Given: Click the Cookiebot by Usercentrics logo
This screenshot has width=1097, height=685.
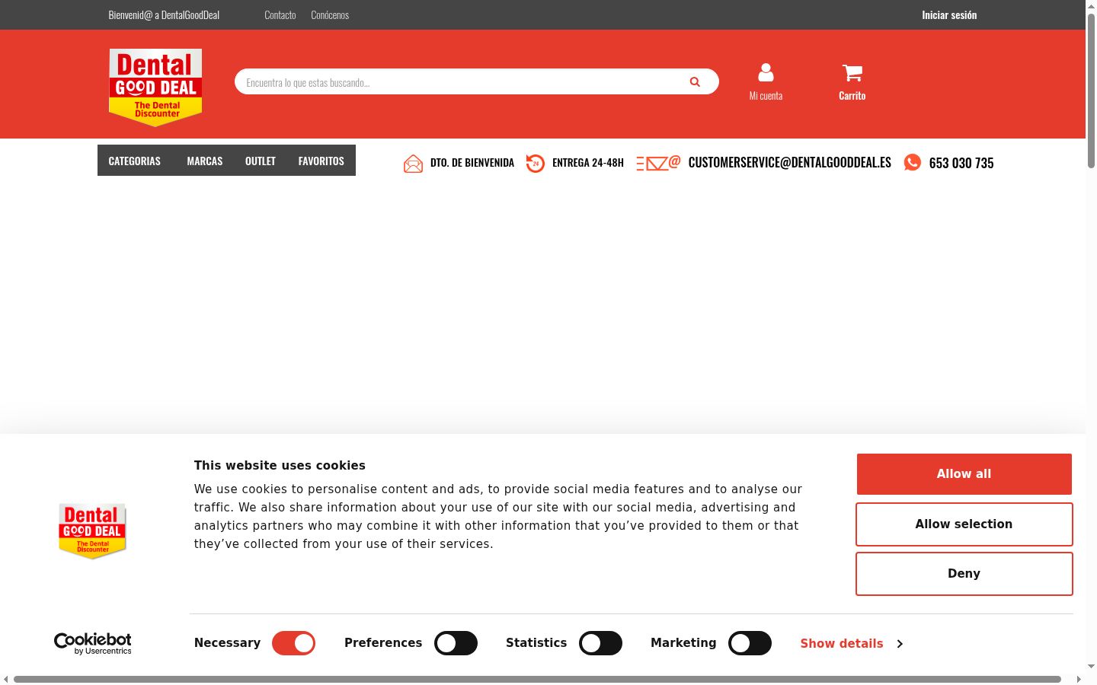Looking at the screenshot, I should click(x=93, y=643).
